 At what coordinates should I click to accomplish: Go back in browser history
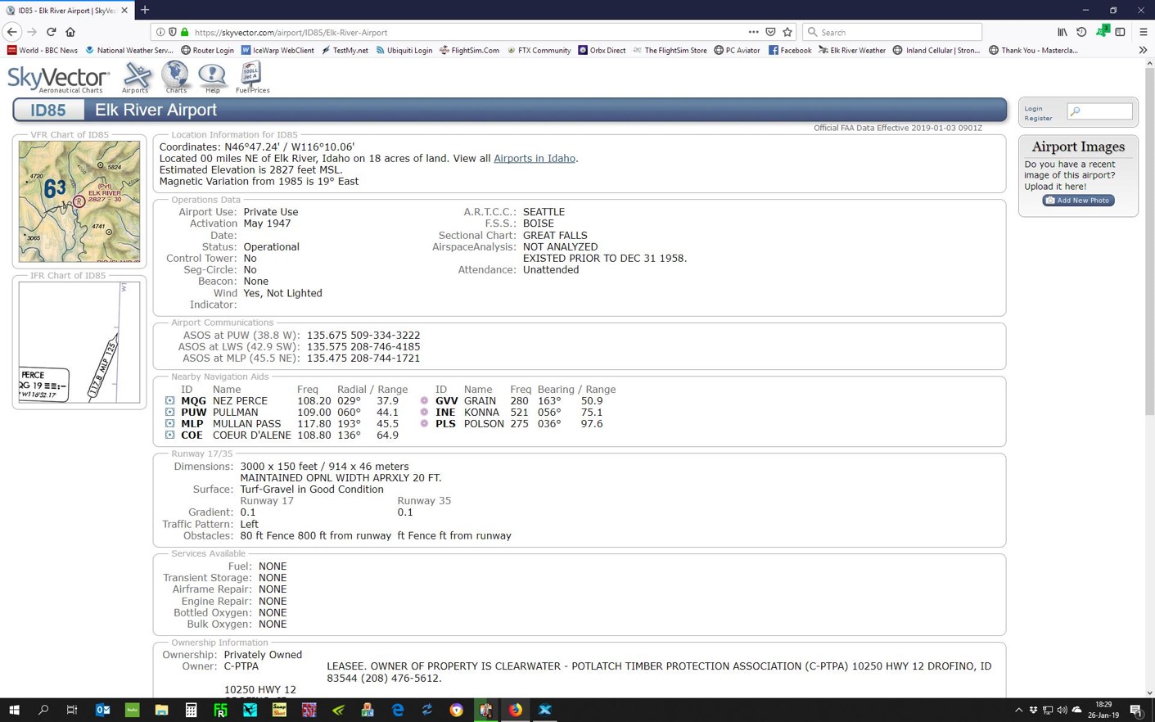pyautogui.click(x=11, y=32)
